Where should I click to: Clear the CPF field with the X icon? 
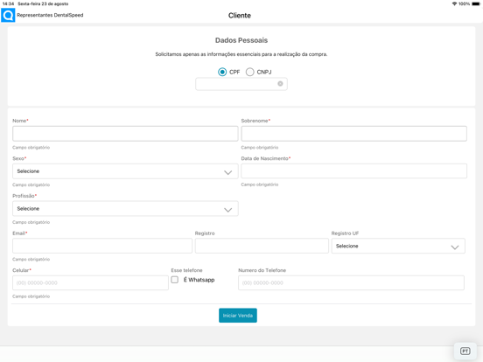(x=280, y=84)
